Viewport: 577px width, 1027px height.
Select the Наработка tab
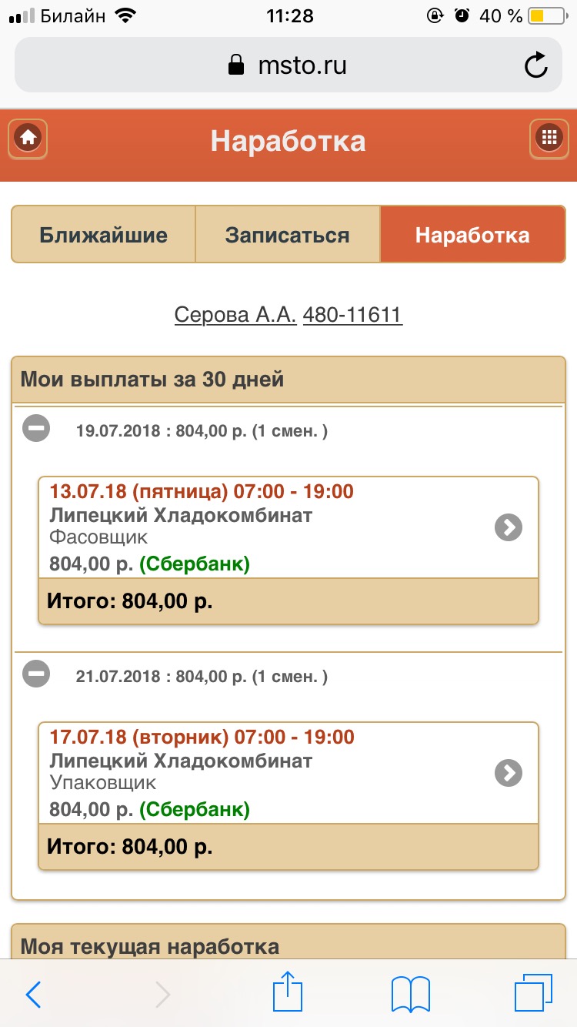tap(472, 235)
